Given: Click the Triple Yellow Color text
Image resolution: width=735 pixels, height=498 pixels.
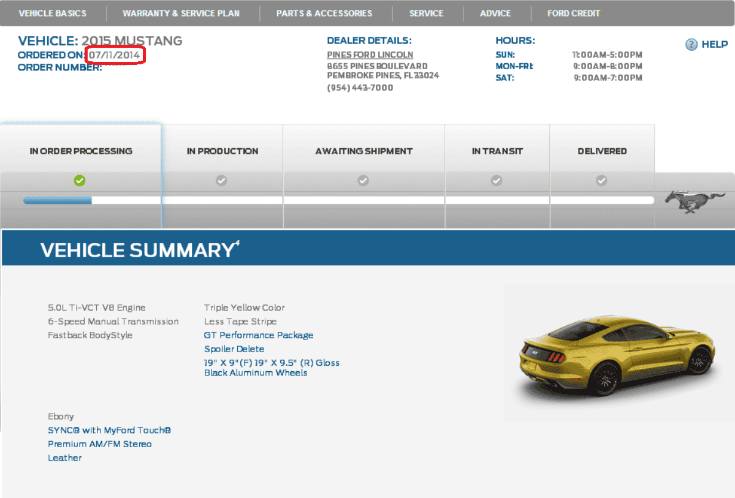Looking at the screenshot, I should pos(244,307).
